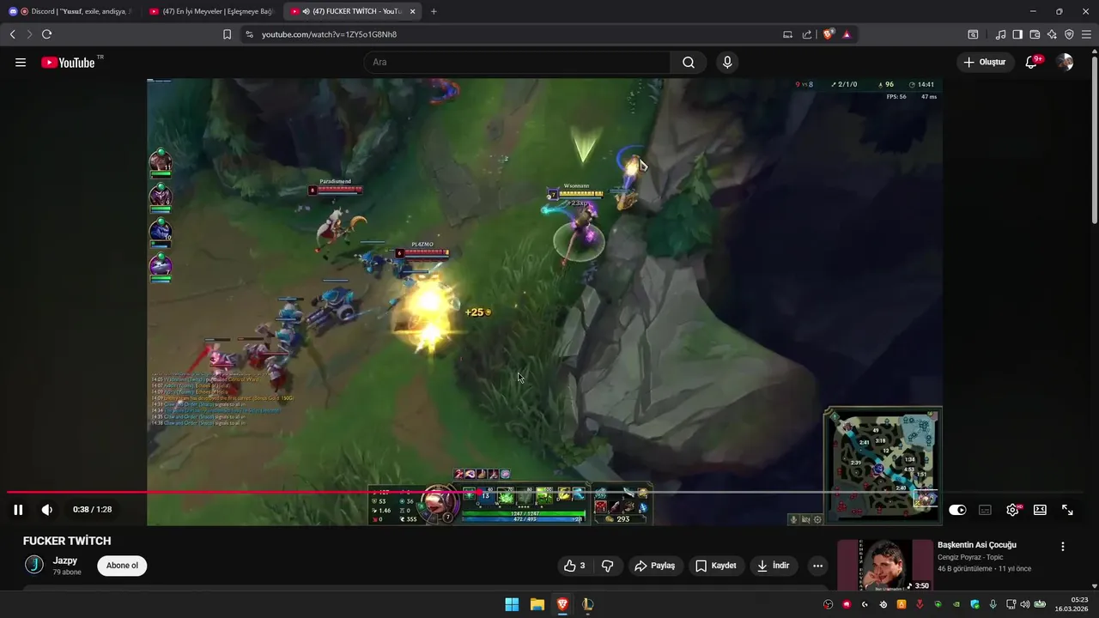Open the Başkentin Asi Çocuğu title link
The height and width of the screenshot is (618, 1099).
(x=976, y=545)
